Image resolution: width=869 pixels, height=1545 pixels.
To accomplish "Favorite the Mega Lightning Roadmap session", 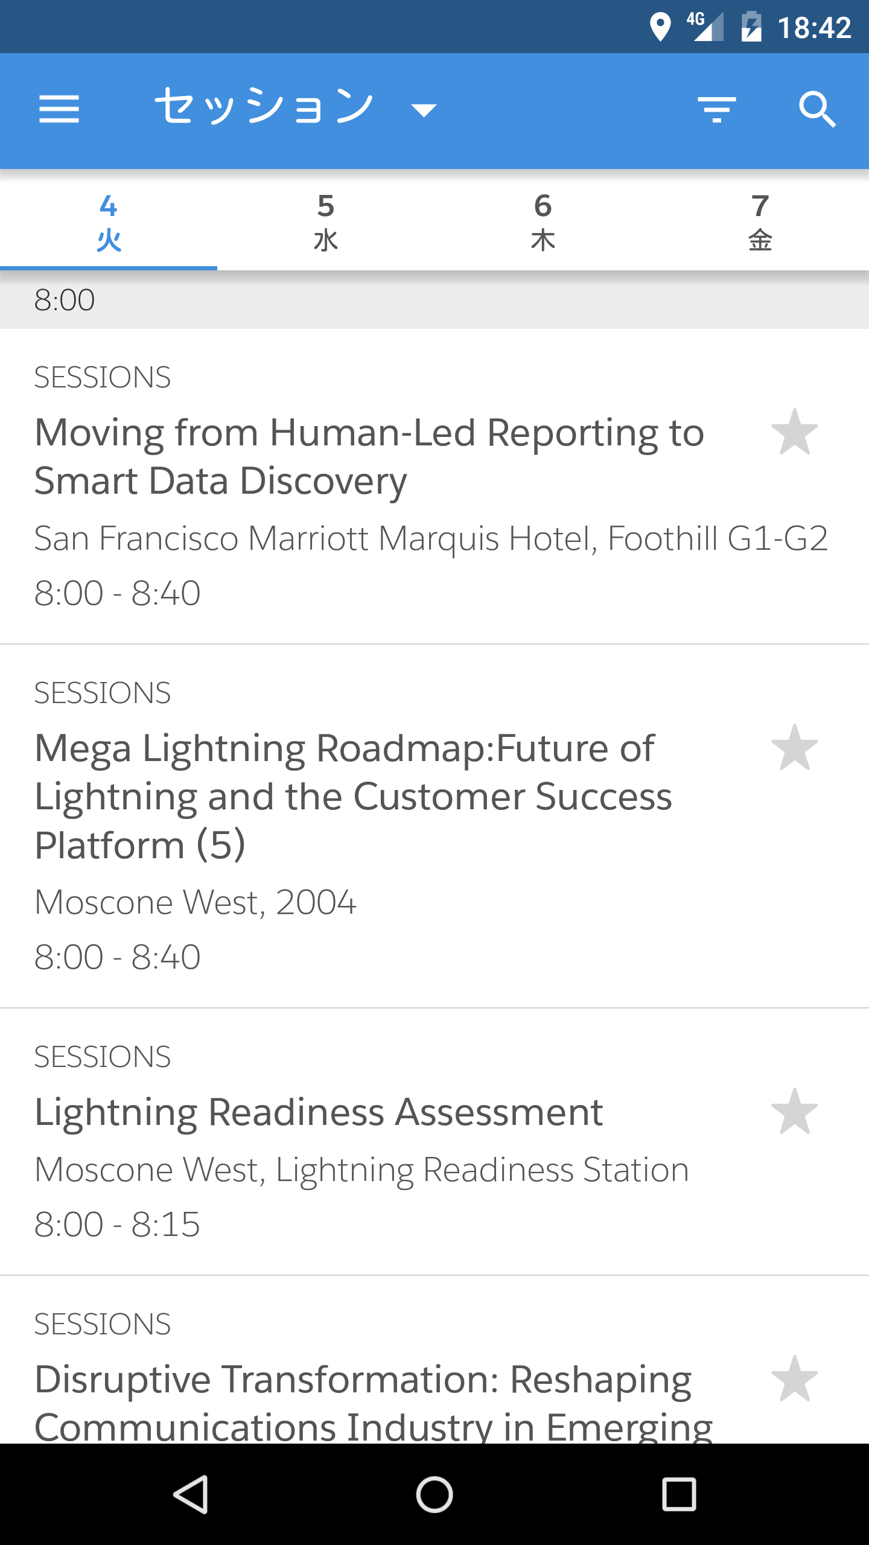I will (794, 748).
